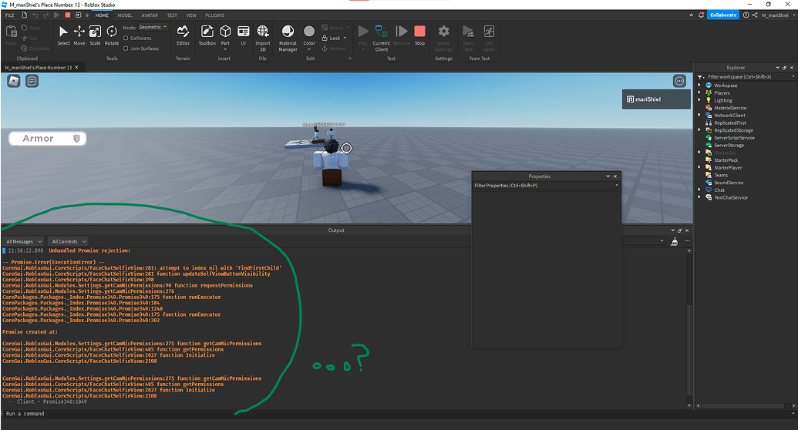798x430 pixels.
Task: Select the Move tool
Action: click(x=79, y=35)
